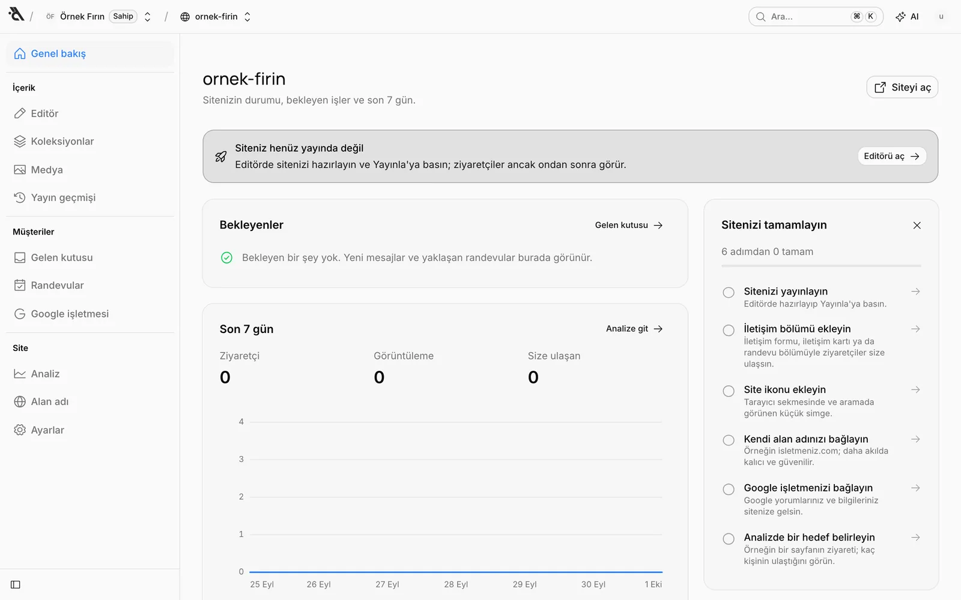Toggle the İletişim bölümü ekleyin step circle

click(x=729, y=330)
